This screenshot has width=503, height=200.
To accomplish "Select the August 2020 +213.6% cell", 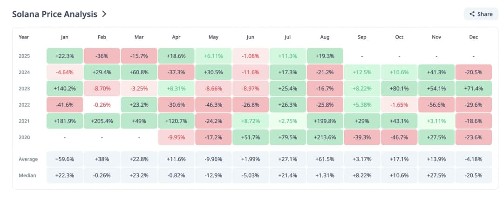I will [x=325, y=137].
